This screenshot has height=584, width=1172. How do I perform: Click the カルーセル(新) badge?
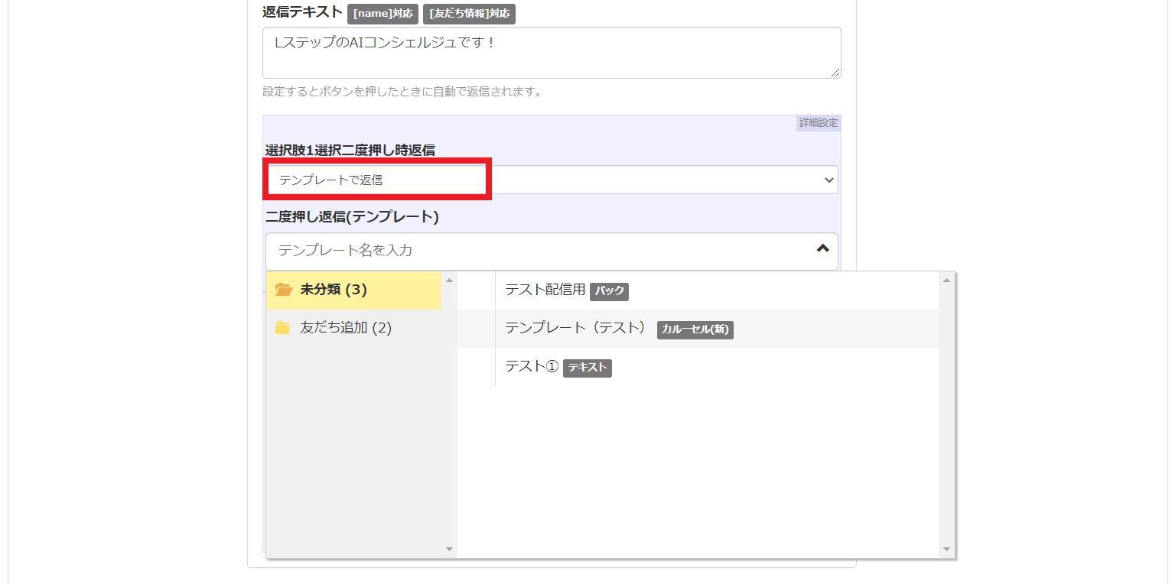(695, 329)
